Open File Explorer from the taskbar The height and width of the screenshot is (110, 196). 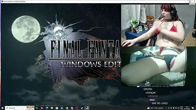click(52, 108)
